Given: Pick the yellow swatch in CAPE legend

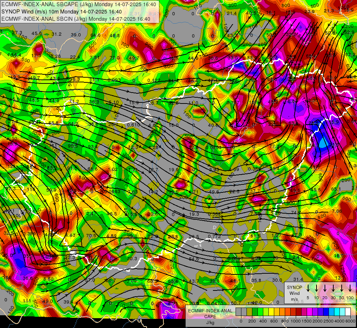Looking at the screenshot, I should pyautogui.click(x=271, y=312).
